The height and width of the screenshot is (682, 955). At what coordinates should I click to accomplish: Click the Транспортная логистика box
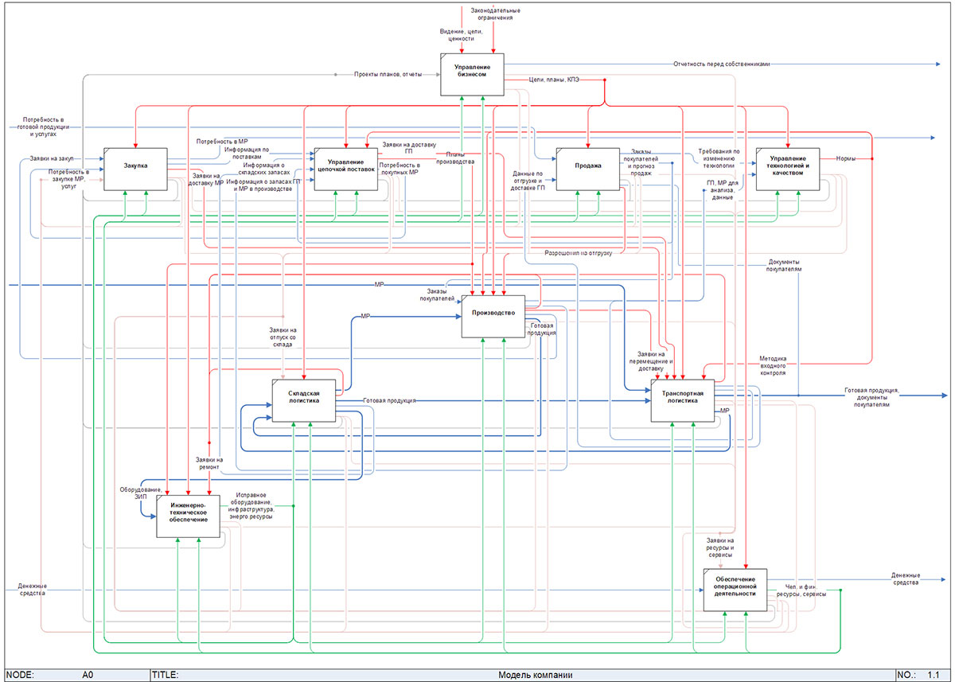[682, 400]
